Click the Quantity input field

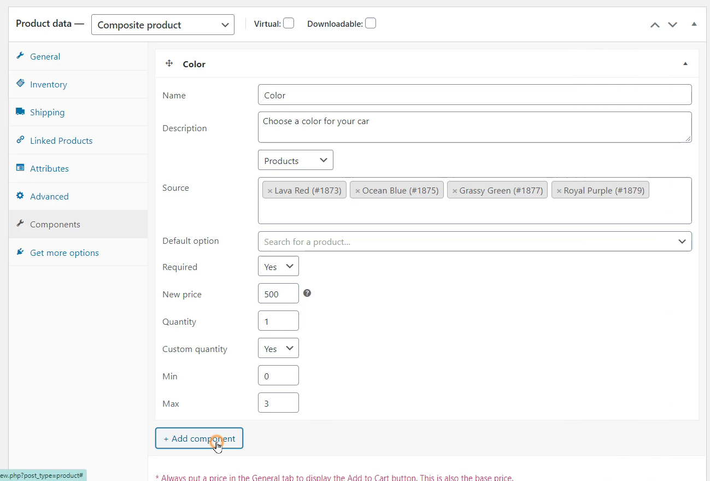[x=278, y=321]
